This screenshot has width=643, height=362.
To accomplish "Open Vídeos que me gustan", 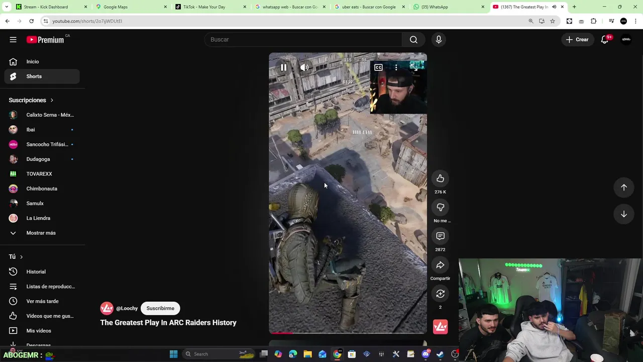I will coord(42,316).
